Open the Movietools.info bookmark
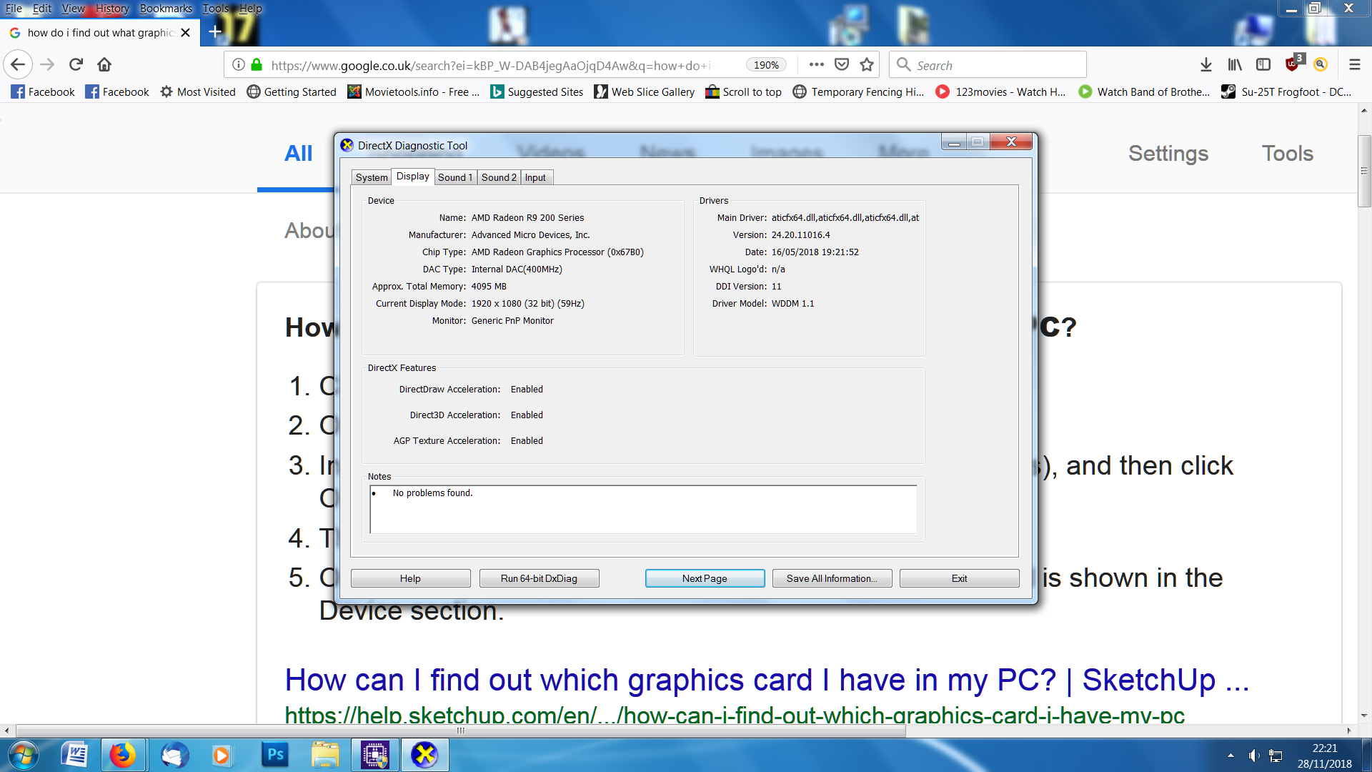The image size is (1372, 772). coord(413,91)
